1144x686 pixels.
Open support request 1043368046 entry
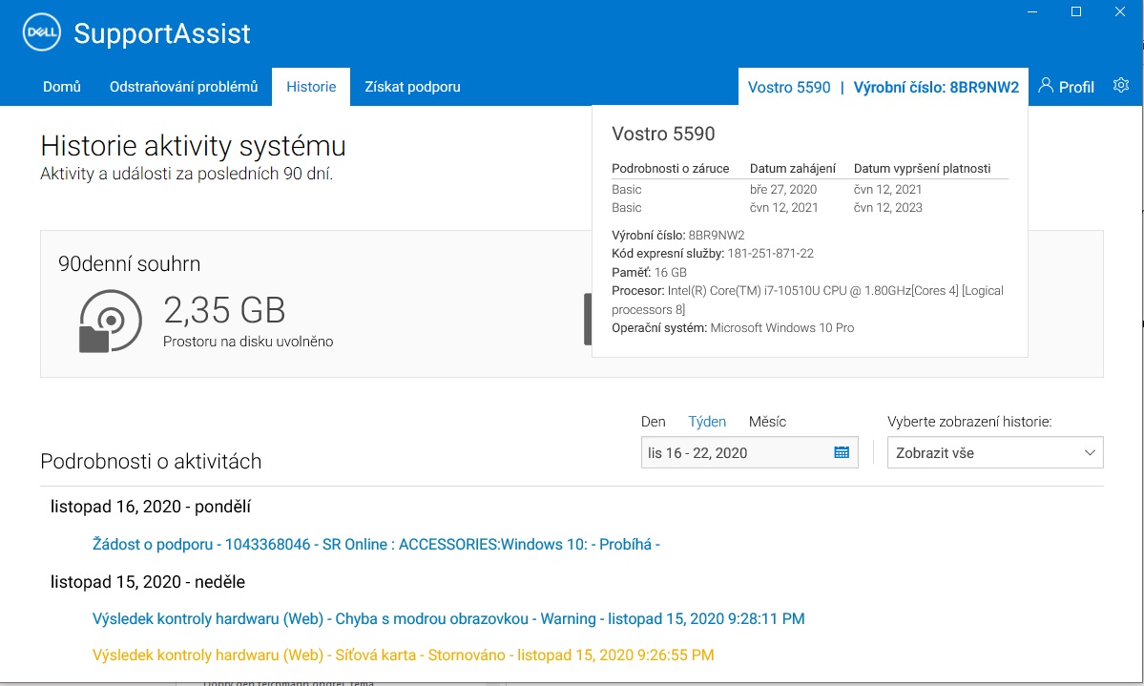[376, 545]
